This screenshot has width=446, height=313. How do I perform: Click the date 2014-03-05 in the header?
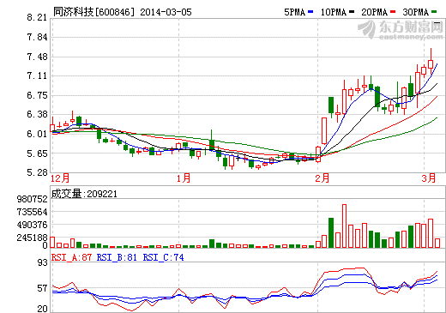(x=166, y=12)
